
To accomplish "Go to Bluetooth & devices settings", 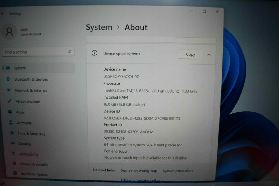I will coord(31,79).
